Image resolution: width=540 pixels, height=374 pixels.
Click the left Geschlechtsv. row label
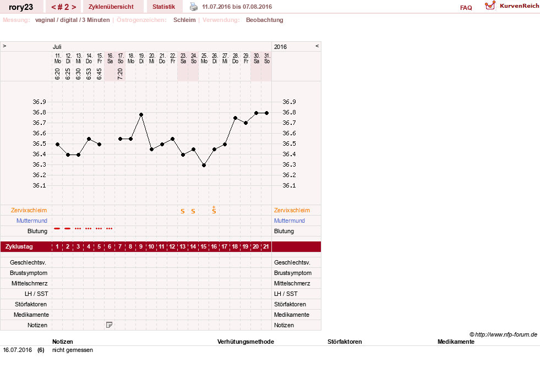(28, 262)
